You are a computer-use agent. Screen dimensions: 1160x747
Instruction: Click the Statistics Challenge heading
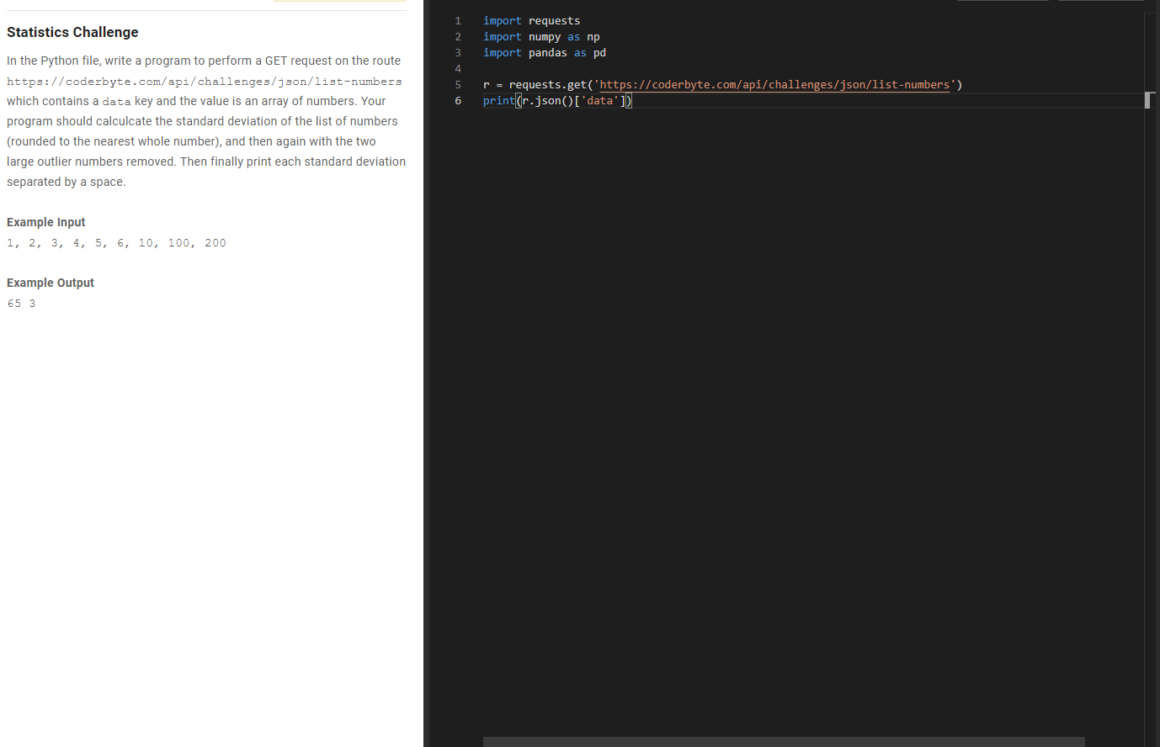(72, 32)
